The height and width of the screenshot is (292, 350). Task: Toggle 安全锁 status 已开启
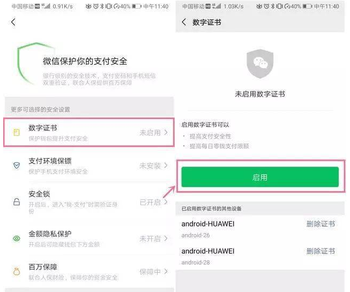point(150,203)
